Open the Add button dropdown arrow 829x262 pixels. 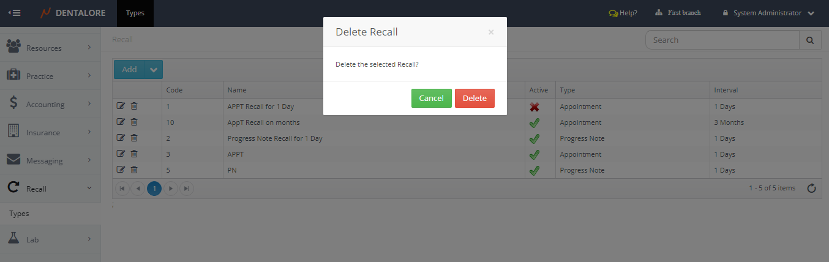point(153,70)
